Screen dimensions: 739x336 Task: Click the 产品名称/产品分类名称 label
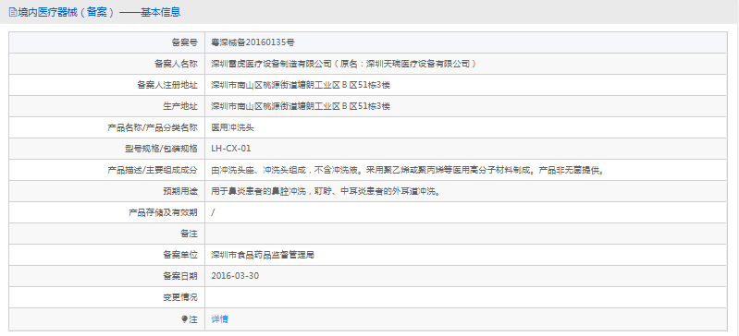coord(153,127)
